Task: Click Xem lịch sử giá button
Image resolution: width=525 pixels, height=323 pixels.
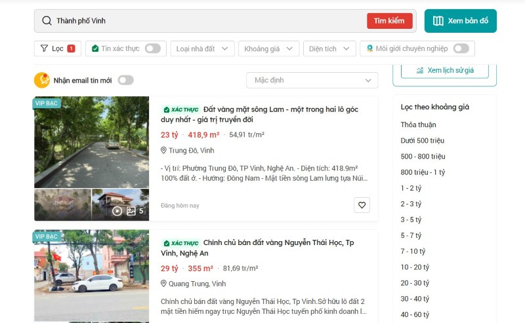Action: 445,70
